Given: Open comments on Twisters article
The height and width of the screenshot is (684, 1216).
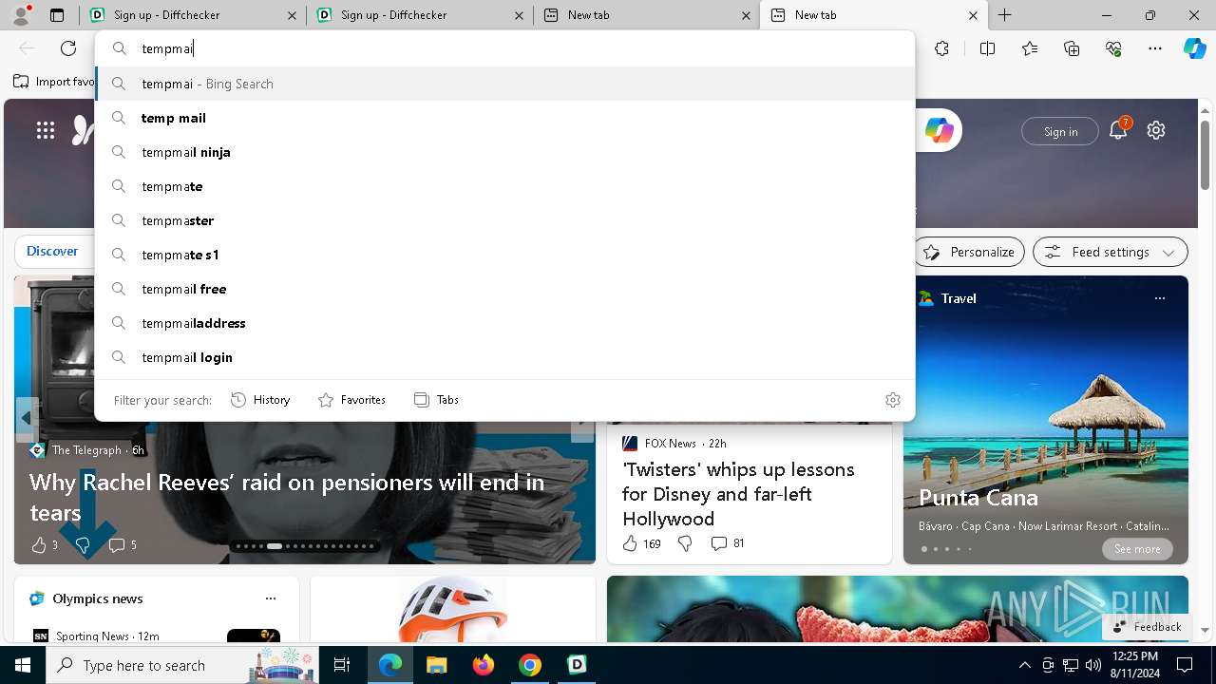Looking at the screenshot, I should (728, 543).
